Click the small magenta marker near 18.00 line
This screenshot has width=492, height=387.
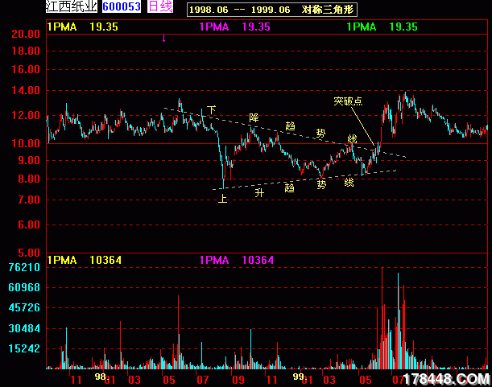pos(164,38)
